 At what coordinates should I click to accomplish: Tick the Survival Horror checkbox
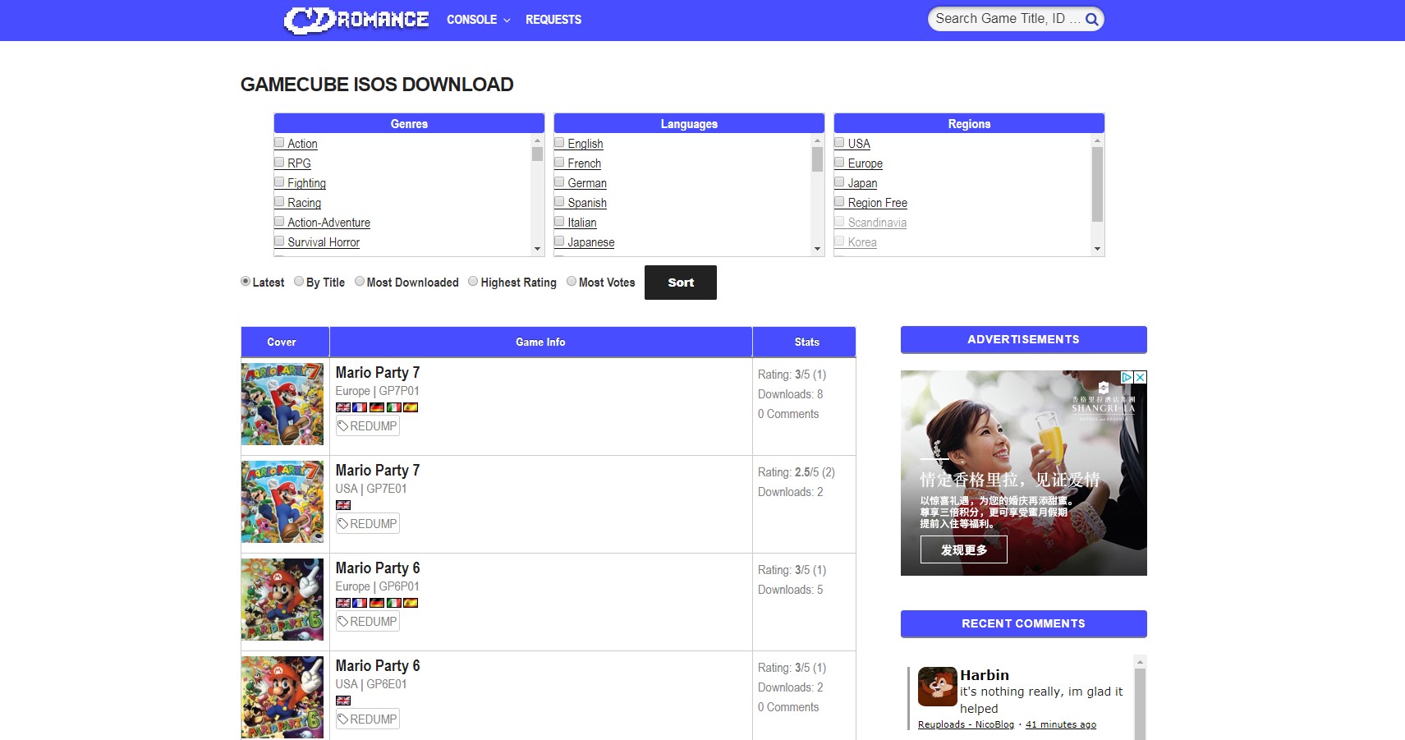[279, 241]
